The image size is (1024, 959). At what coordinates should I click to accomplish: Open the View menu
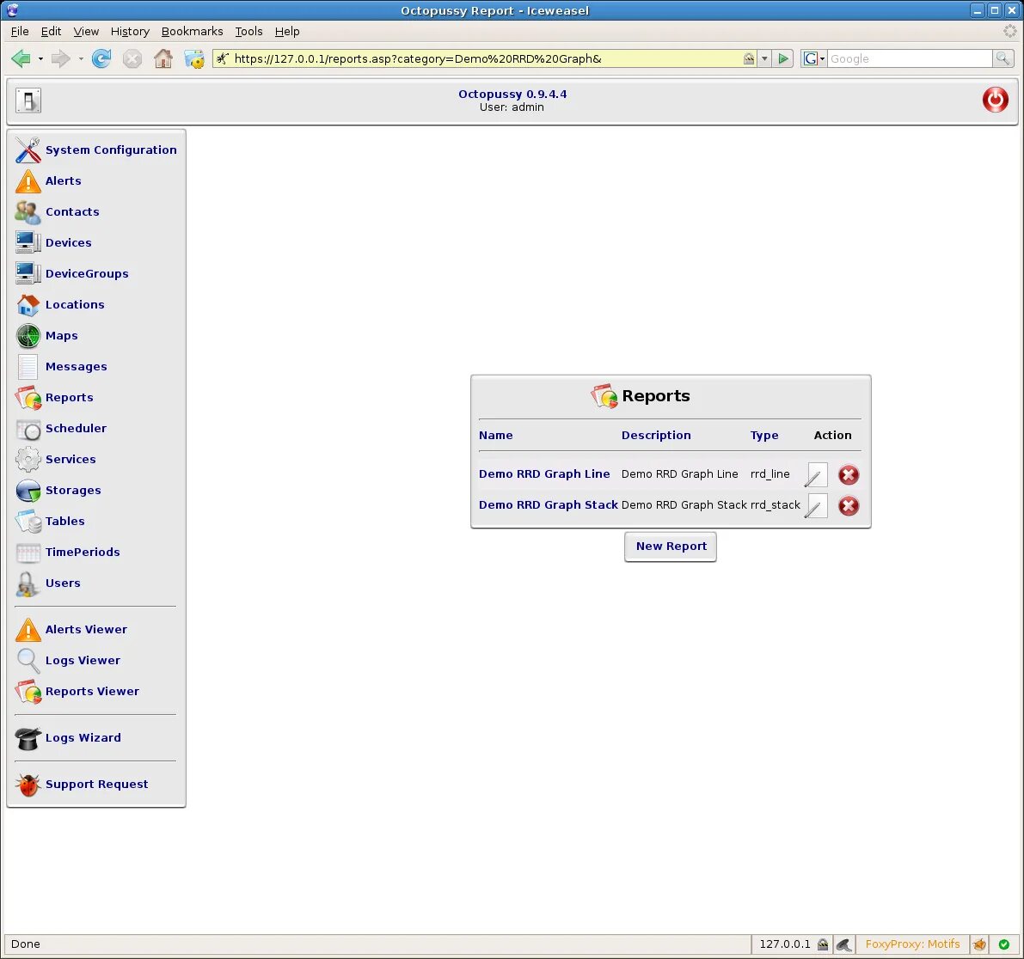tap(86, 31)
